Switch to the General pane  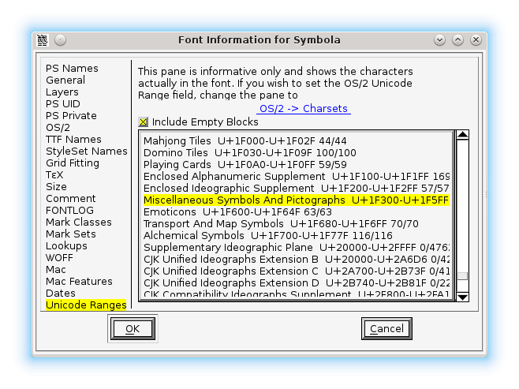65,80
